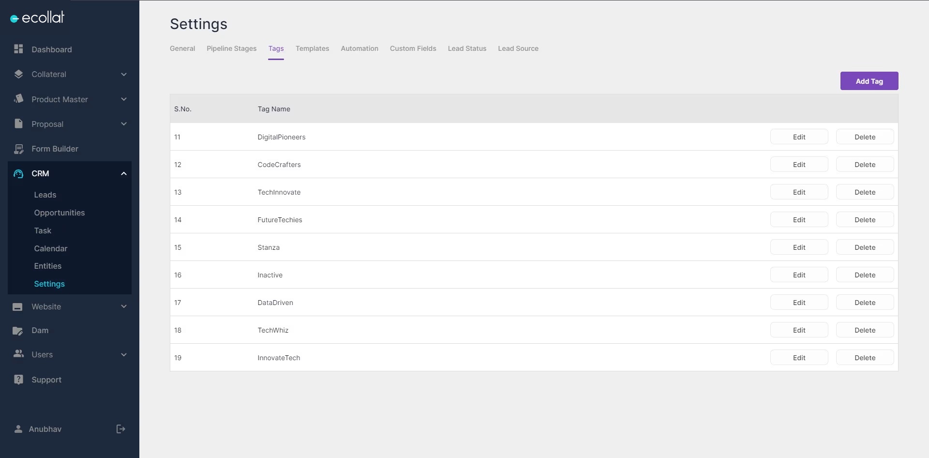
Task: Click the Anubhav user profile icon
Action: 18,429
